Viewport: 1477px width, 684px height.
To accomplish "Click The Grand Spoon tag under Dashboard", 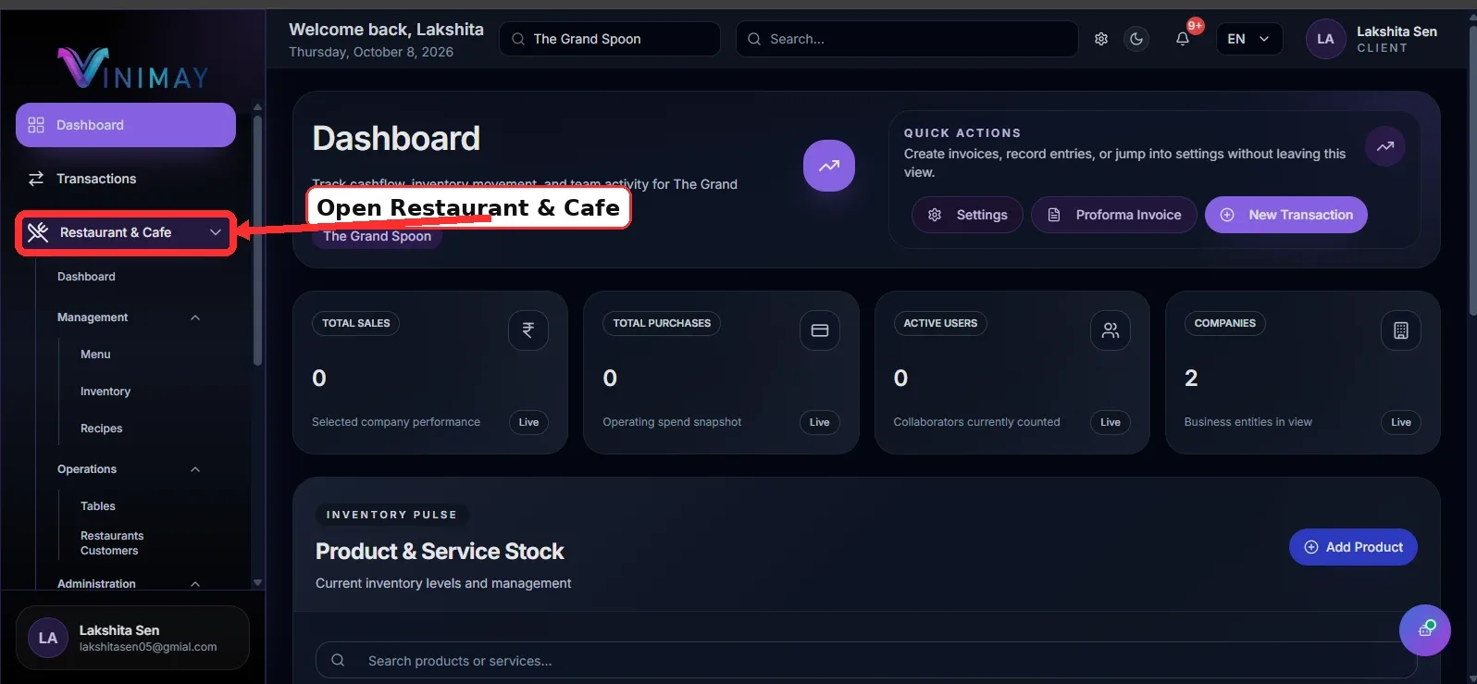I will click(378, 236).
